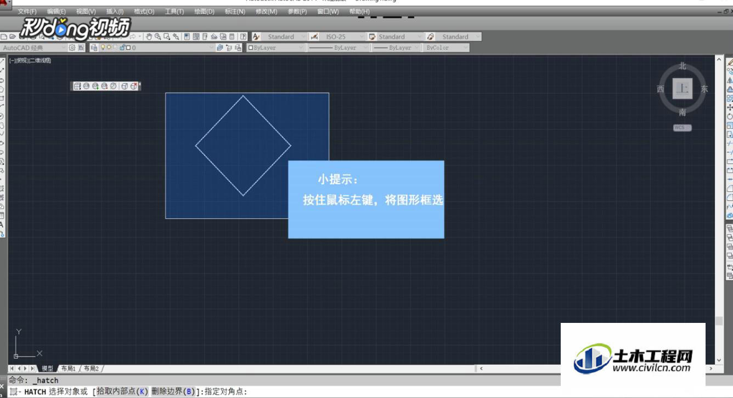This screenshot has height=398, width=733.
Task: Open the 视图(V) menu
Action: point(86,12)
